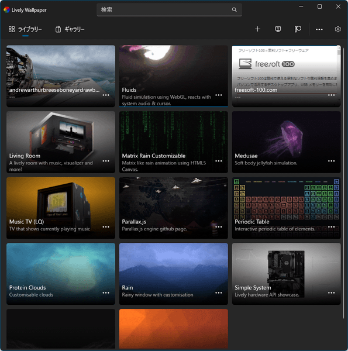
Task: Click the 'Rainy window with customisation' text
Action: 157,295
